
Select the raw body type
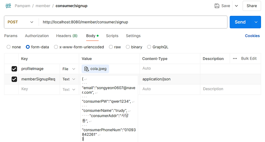[111, 47]
